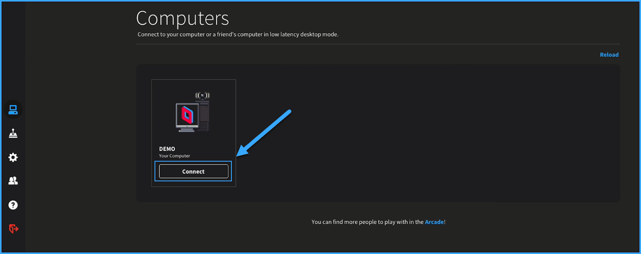Viewport: 641px width, 254px height.
Task: Click the Computers page heading
Action: pyautogui.click(x=183, y=18)
